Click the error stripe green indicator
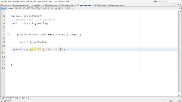This screenshot has width=182, height=102. click(x=181, y=12)
